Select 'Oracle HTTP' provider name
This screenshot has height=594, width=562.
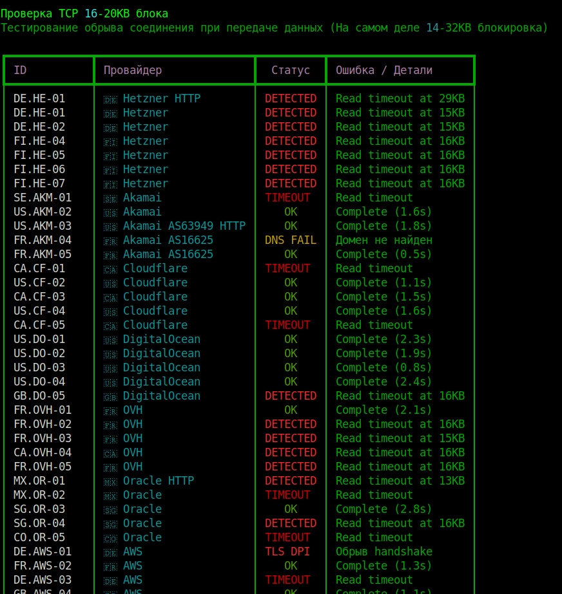(159, 481)
